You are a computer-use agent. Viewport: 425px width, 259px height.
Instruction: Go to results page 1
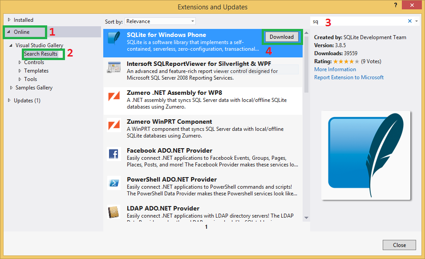[206, 227]
